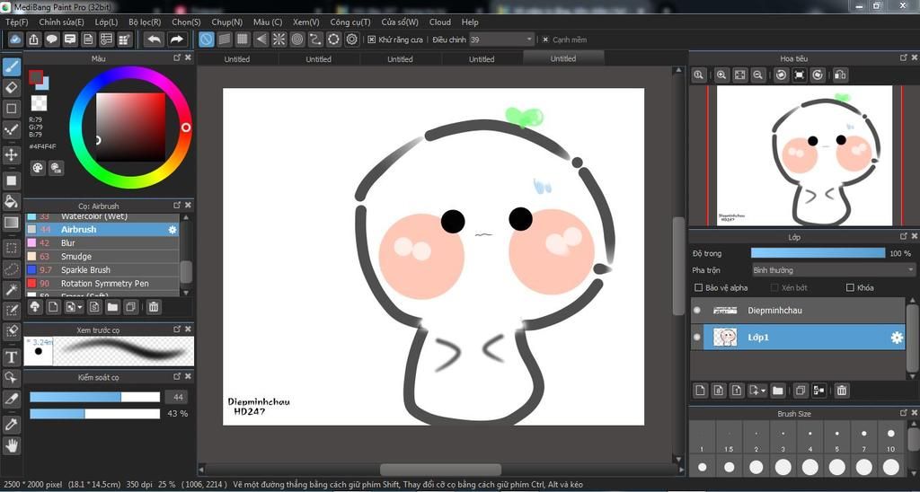Screen dimensions: 920x492
Task: Enable concentric circle snap guide
Action: [297, 40]
